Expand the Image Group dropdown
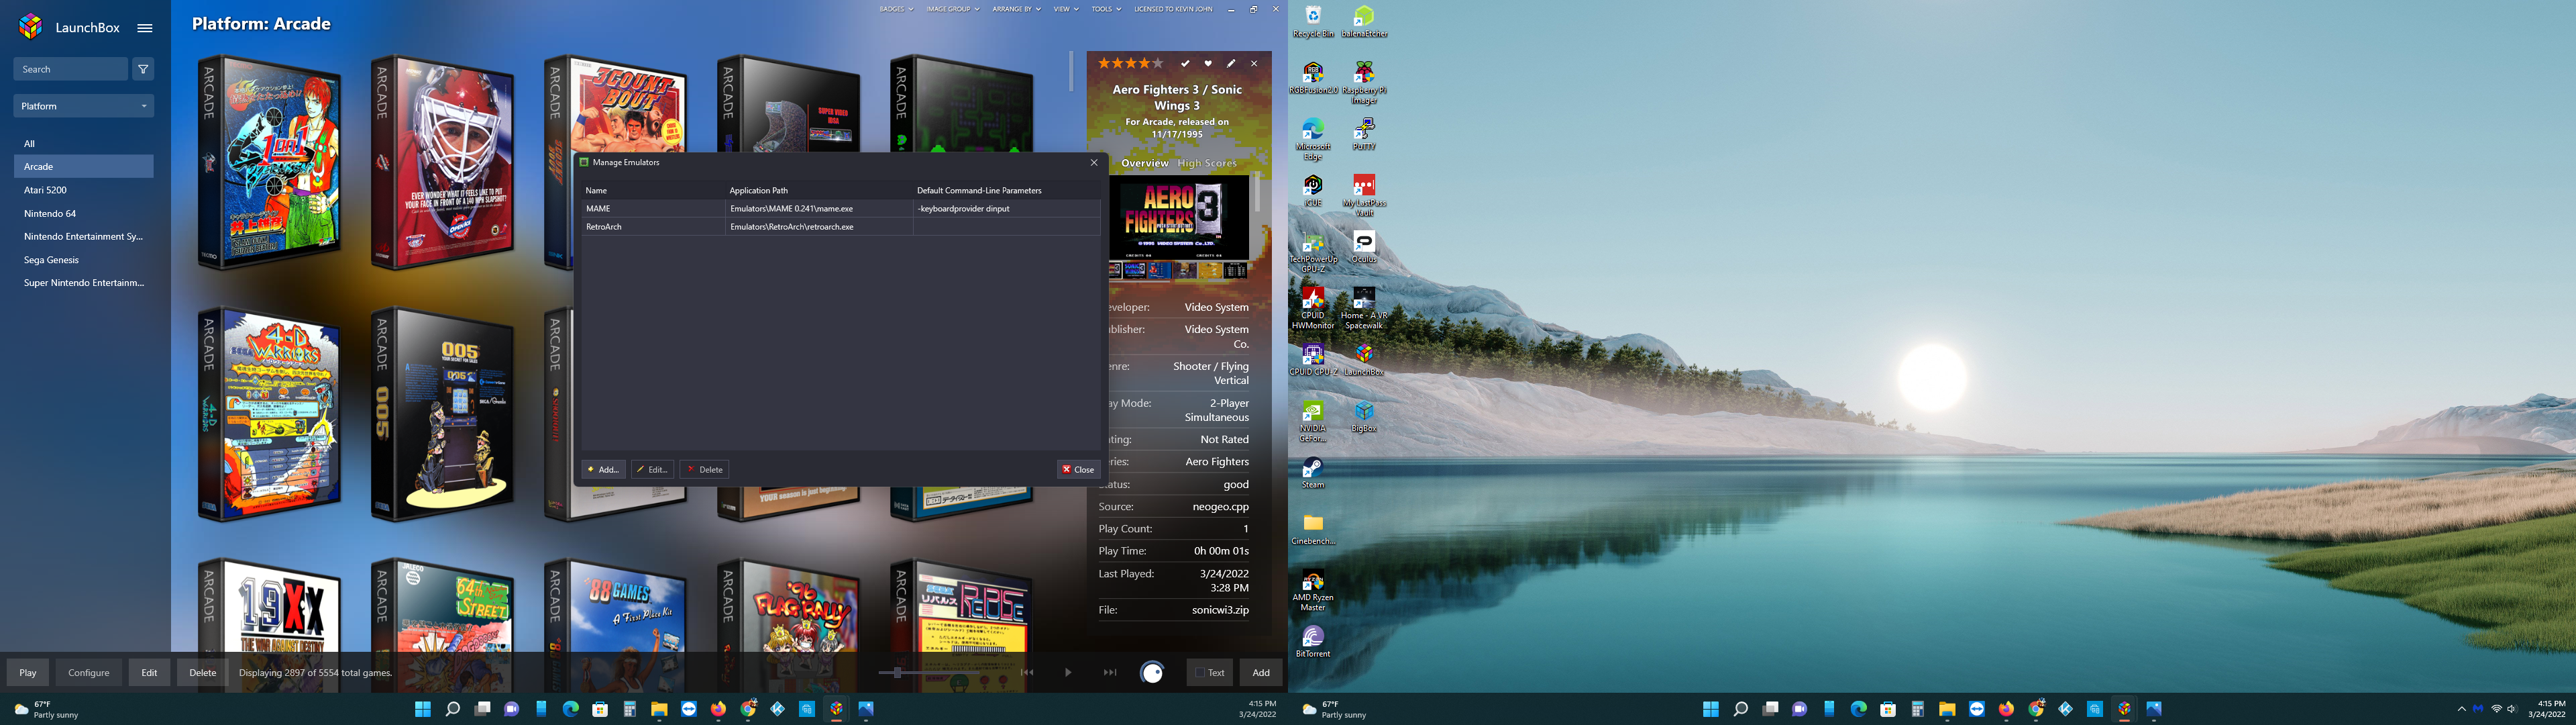 tap(953, 9)
